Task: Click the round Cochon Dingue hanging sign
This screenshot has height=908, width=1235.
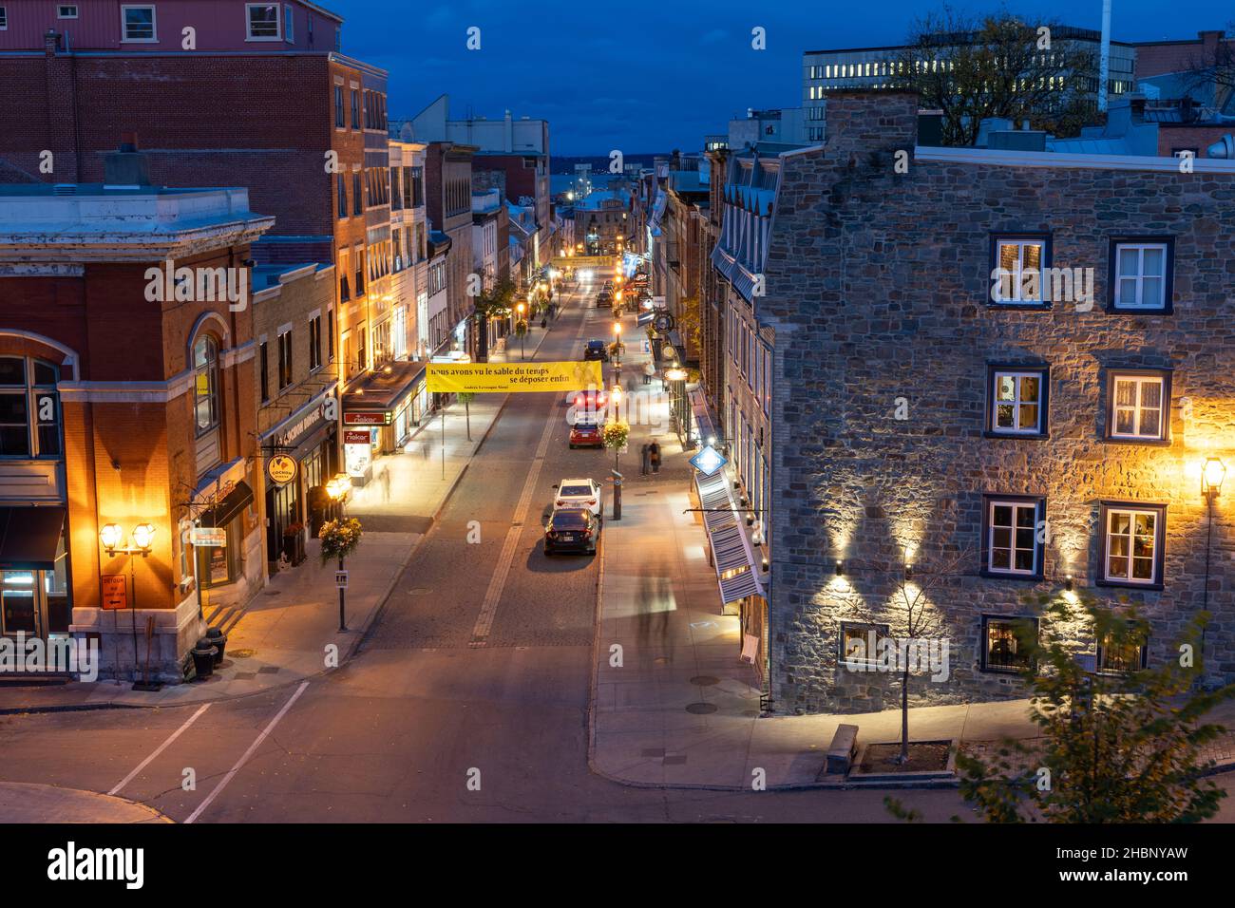Action: pos(282,468)
